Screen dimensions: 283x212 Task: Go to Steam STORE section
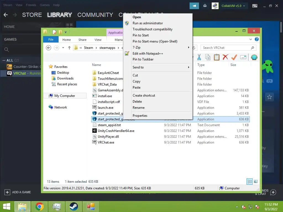coord(32,15)
